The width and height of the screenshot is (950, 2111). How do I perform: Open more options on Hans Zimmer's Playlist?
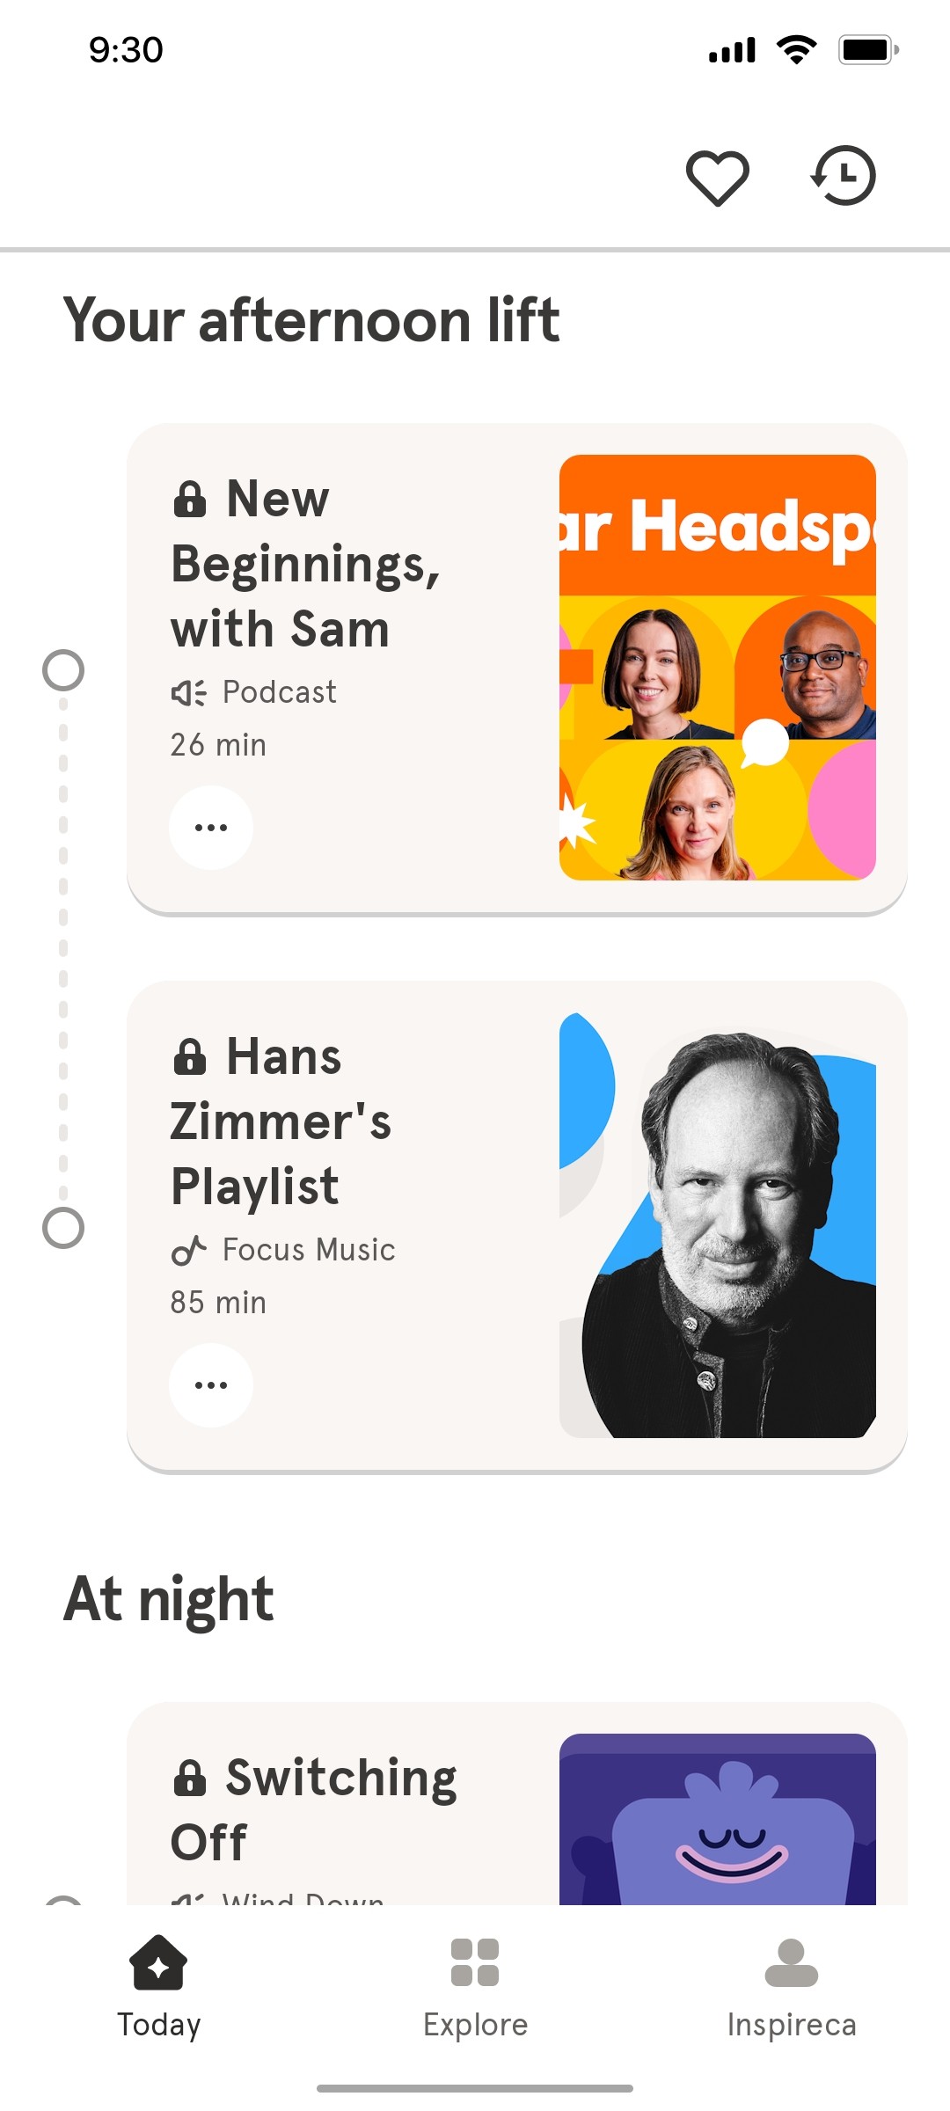pos(211,1384)
